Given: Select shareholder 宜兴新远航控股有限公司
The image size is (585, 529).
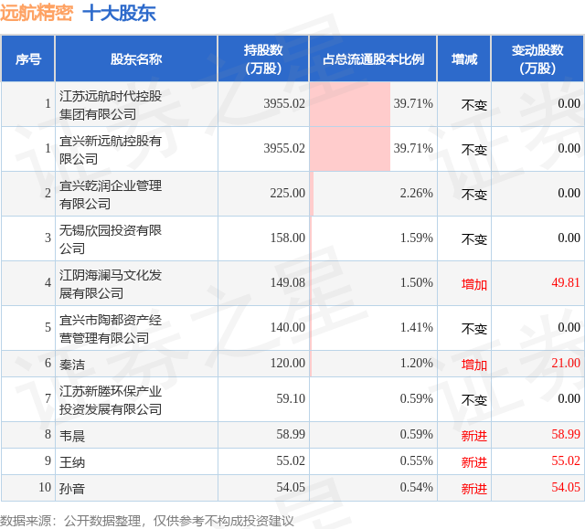Looking at the screenshot, I should [111, 150].
